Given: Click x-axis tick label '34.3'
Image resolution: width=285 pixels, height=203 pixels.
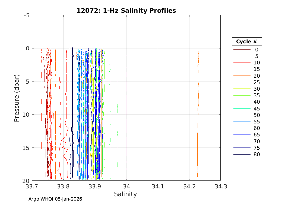Looking at the screenshot, I should click(220, 186).
